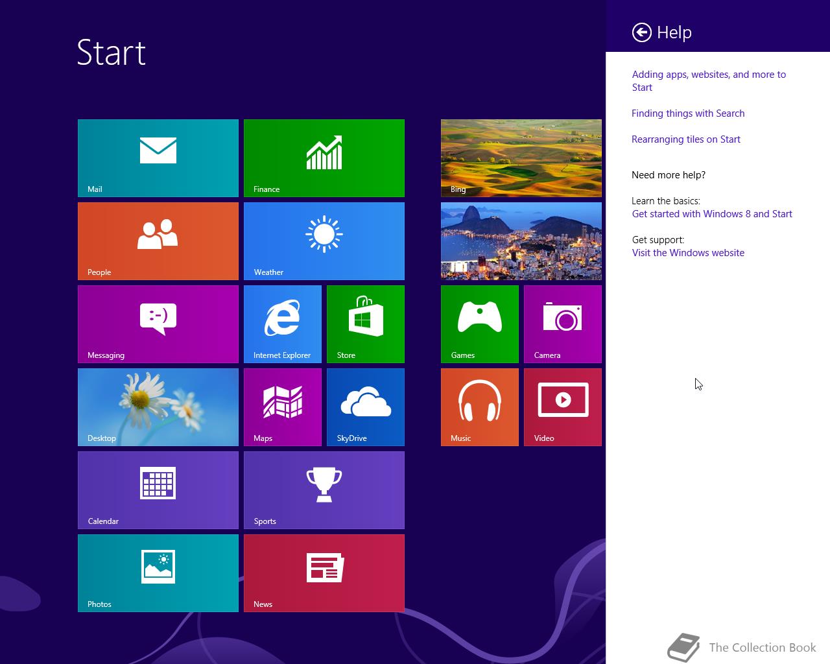This screenshot has height=664, width=830.
Task: Open the People tile
Action: pos(158,241)
